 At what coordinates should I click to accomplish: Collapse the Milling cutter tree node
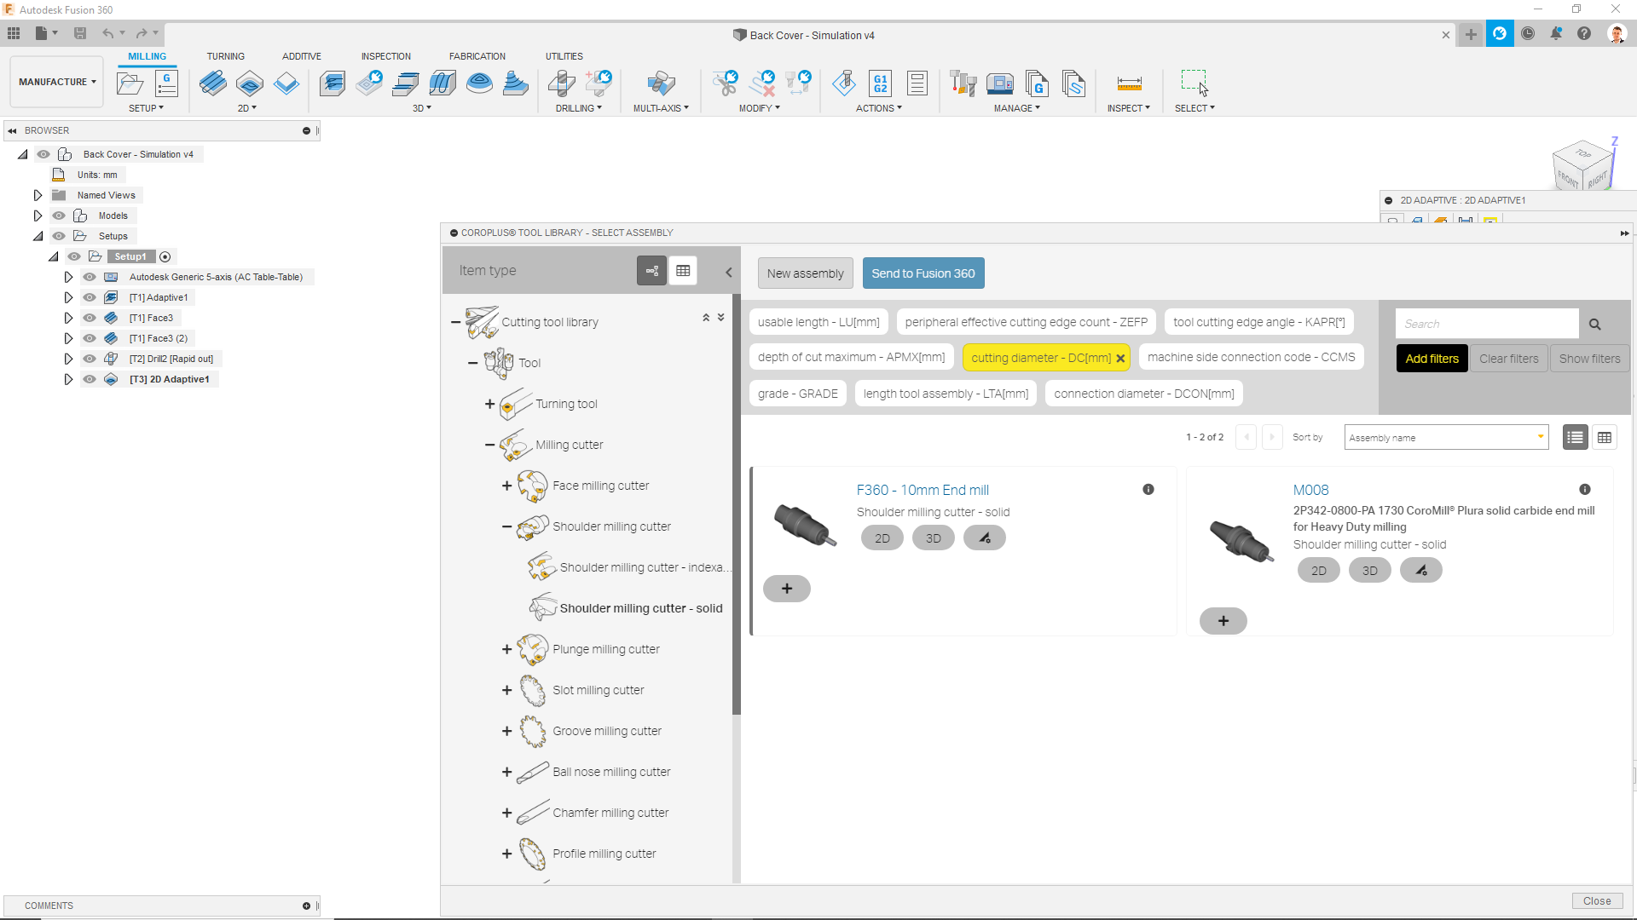(489, 445)
